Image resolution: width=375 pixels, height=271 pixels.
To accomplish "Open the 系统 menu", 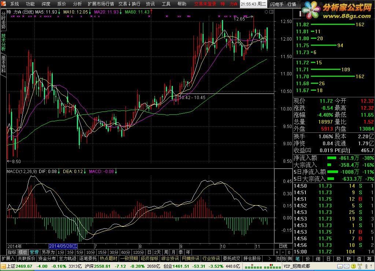I will pyautogui.click(x=14, y=4).
